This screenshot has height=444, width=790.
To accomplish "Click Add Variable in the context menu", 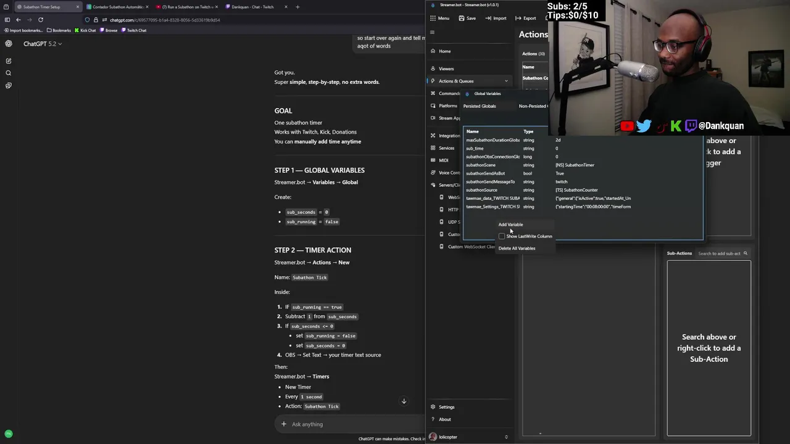I will coord(510,224).
